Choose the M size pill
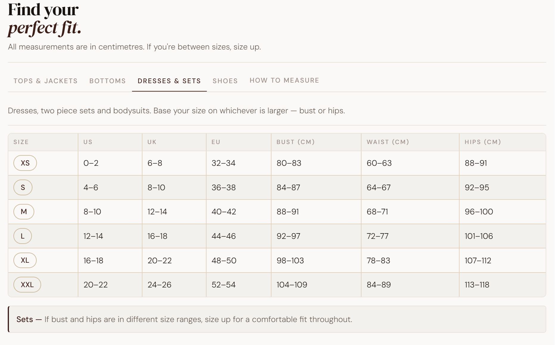The image size is (557, 345). point(24,212)
